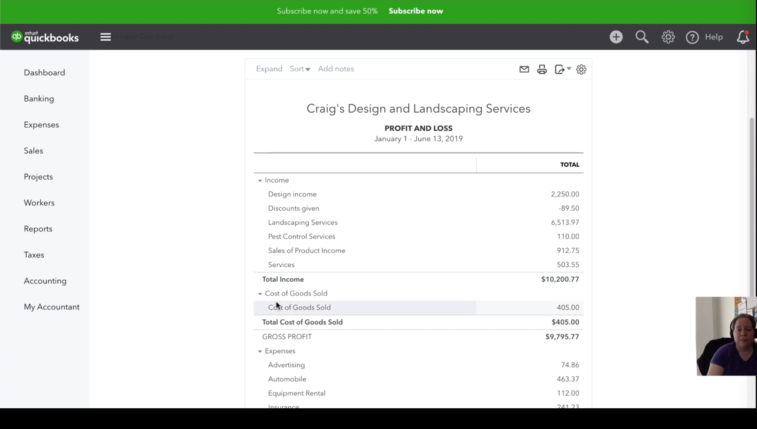
Task: Collapse the Expenses section
Action: pos(260,351)
